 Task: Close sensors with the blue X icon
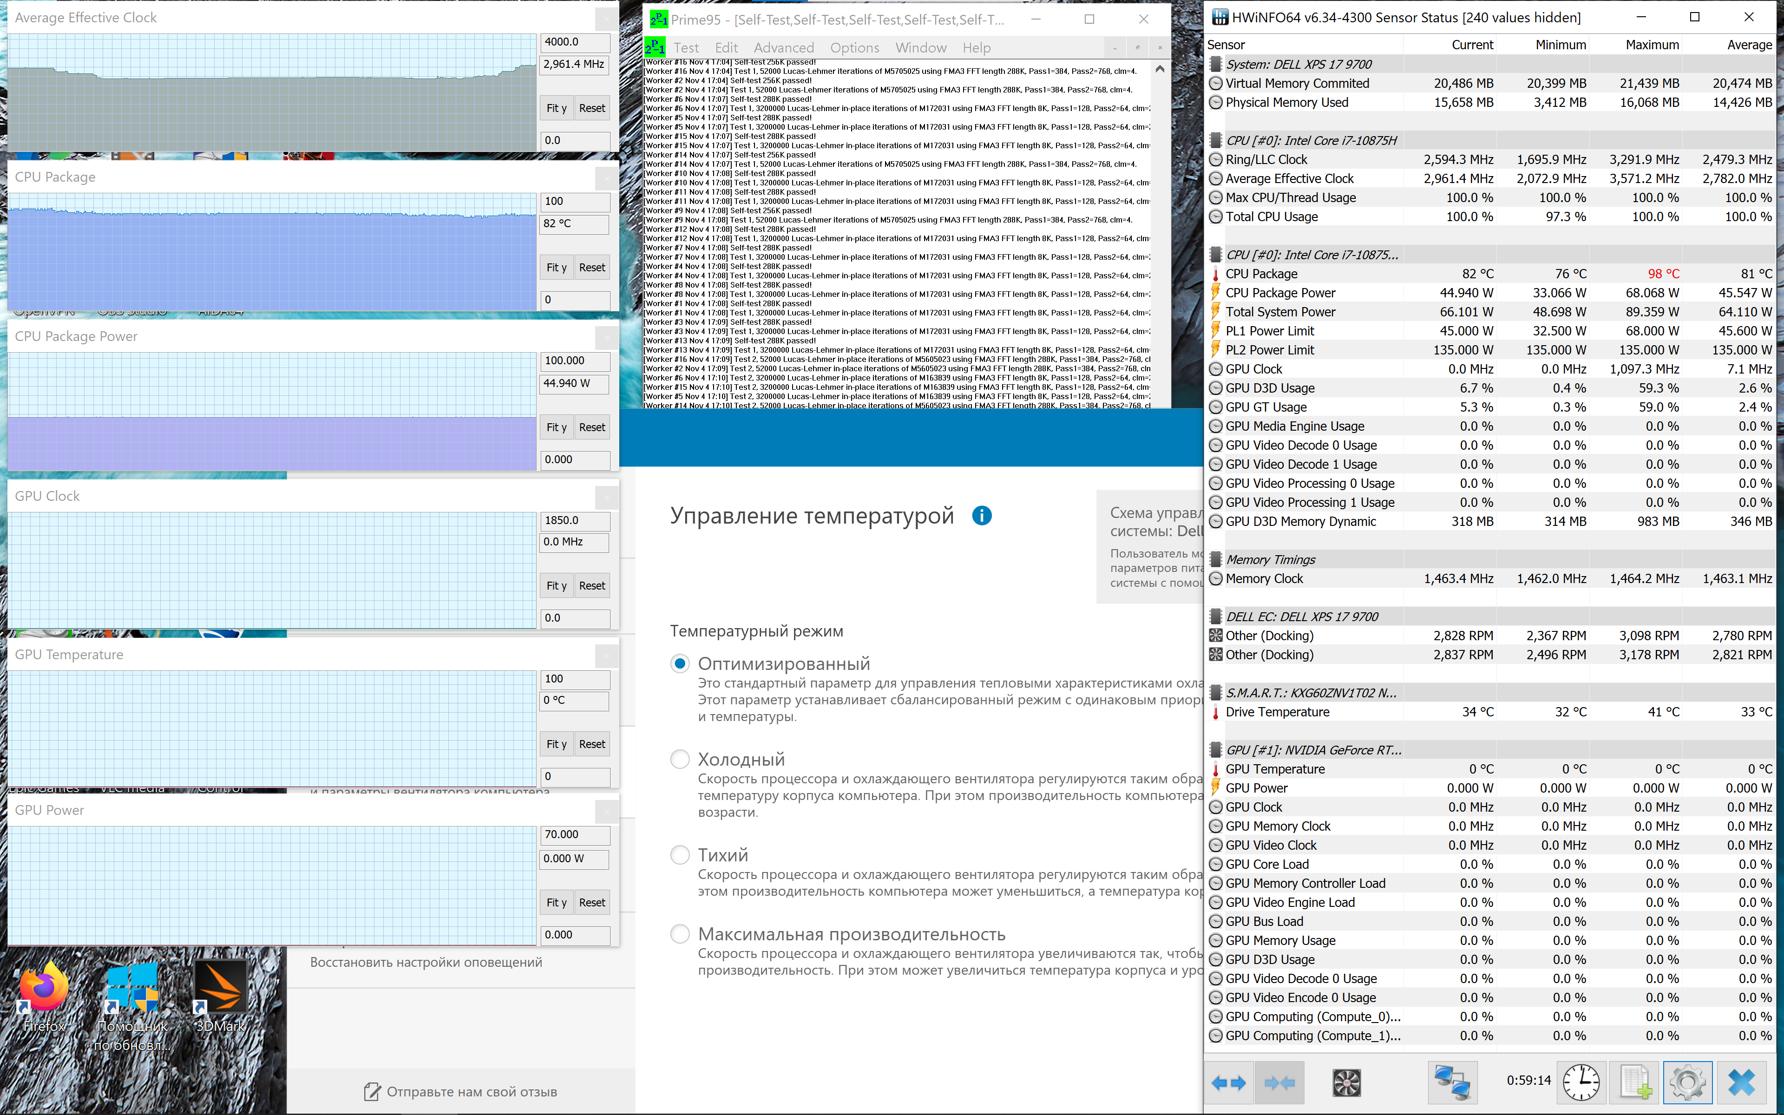(1741, 1082)
